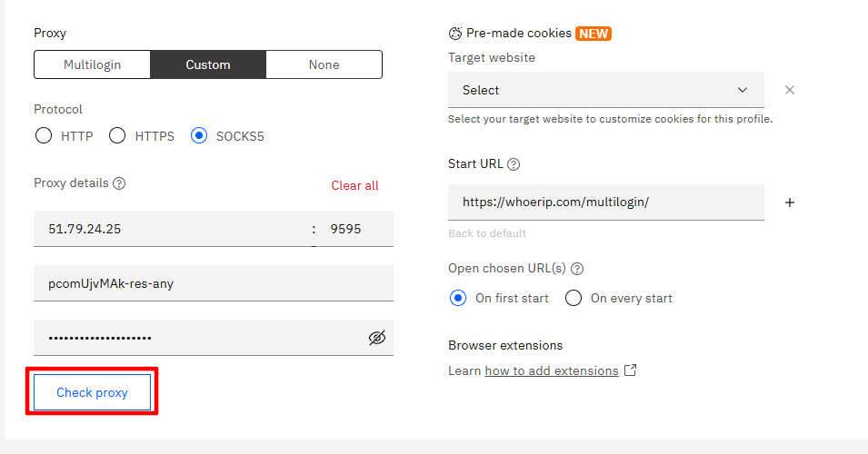Image resolution: width=868 pixels, height=454 pixels.
Task: Select On every start option
Action: (574, 298)
